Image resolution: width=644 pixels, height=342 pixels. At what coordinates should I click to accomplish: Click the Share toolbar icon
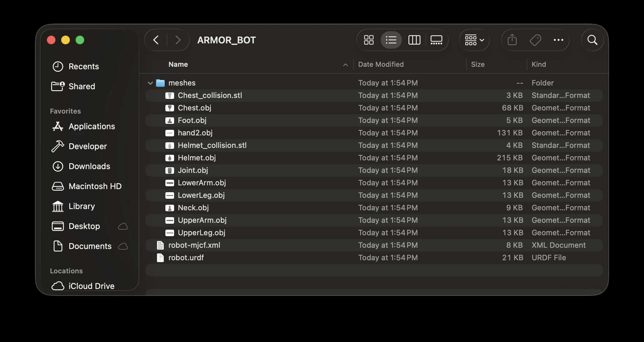click(x=512, y=40)
